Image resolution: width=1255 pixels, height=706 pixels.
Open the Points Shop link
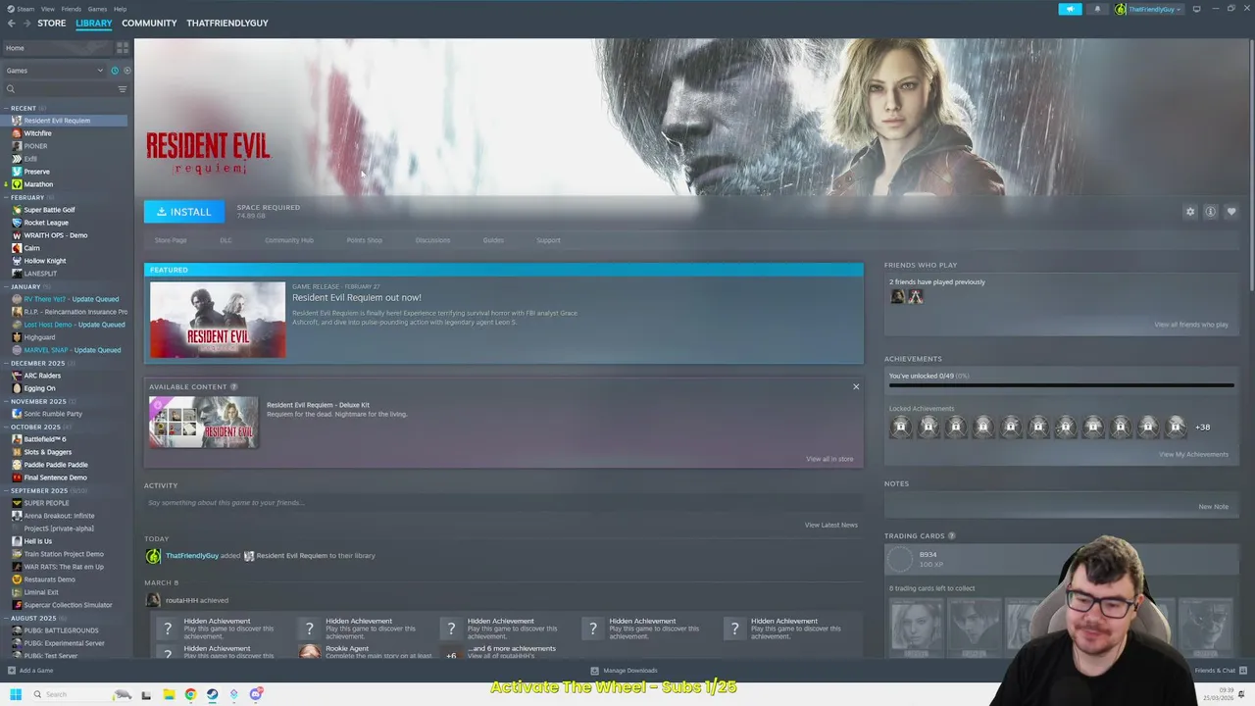tap(365, 240)
